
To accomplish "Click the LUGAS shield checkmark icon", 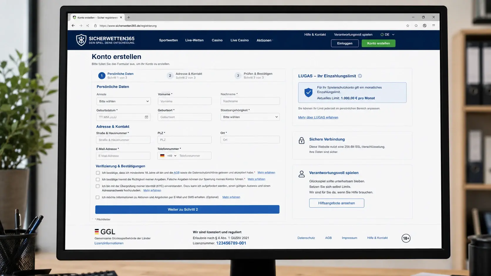I will coord(308,92).
